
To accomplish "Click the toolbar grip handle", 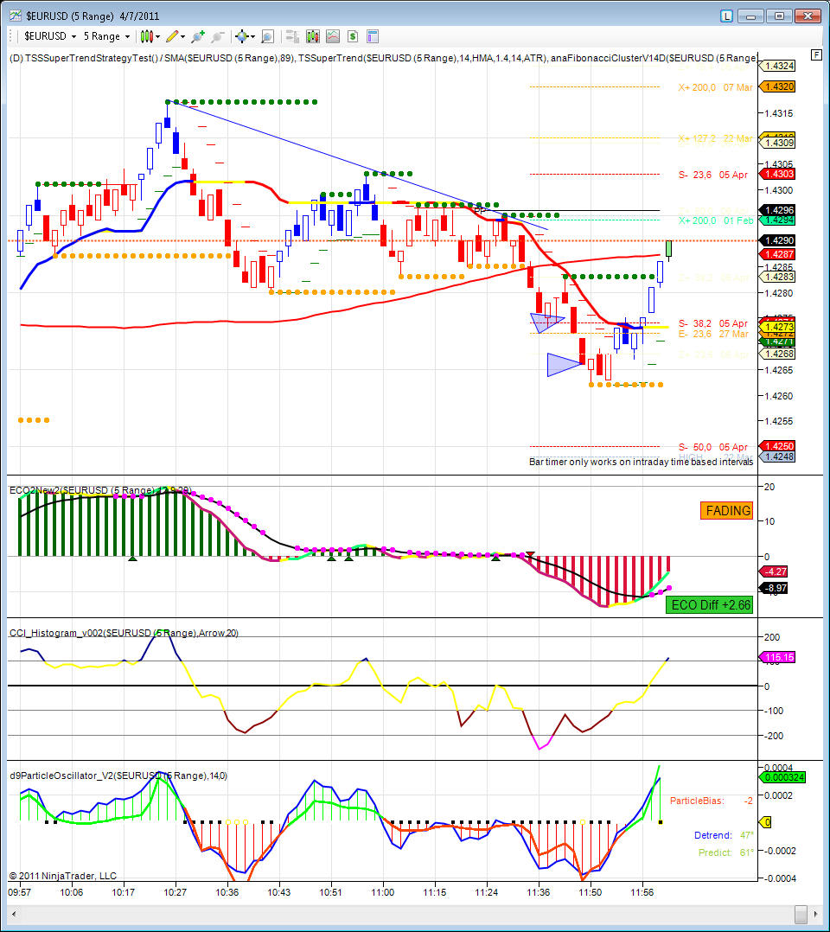I will click(10, 37).
